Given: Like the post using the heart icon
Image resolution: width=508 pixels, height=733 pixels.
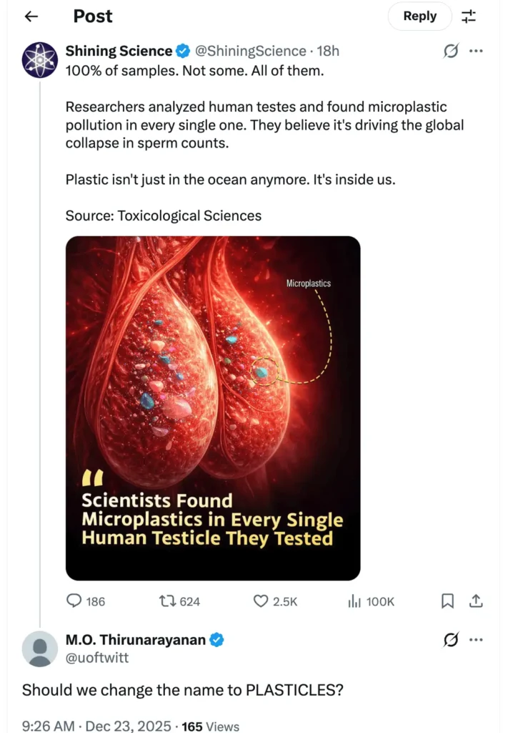Looking at the screenshot, I should pos(260,601).
